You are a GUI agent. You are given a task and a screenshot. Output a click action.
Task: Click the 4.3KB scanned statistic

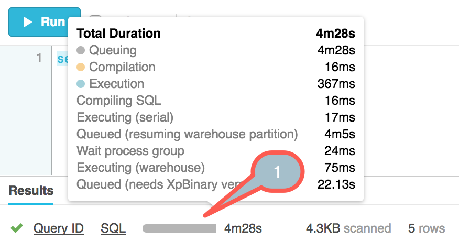(348, 228)
